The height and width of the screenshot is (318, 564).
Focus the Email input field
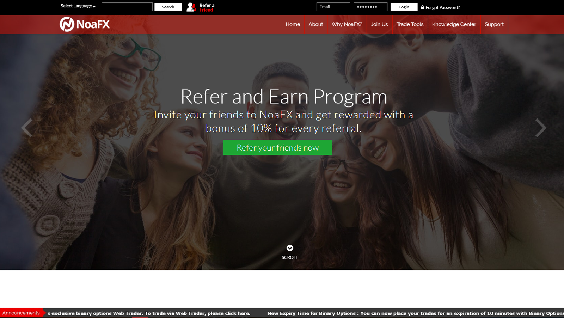(333, 7)
